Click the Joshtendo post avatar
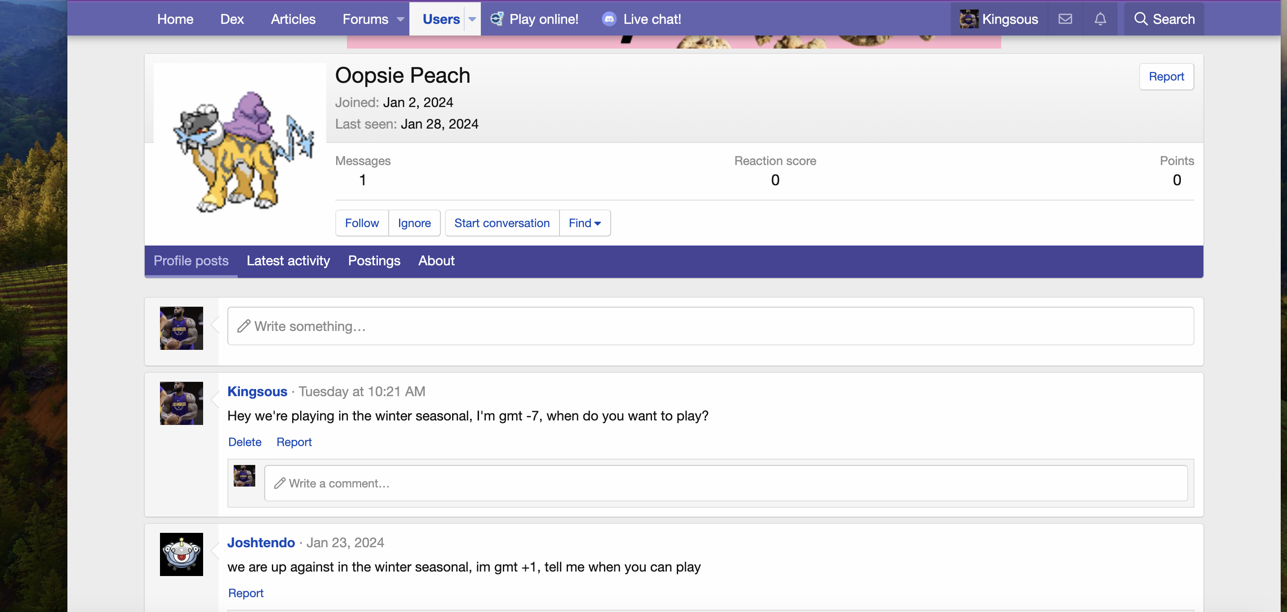Image resolution: width=1287 pixels, height=612 pixels. tap(182, 554)
